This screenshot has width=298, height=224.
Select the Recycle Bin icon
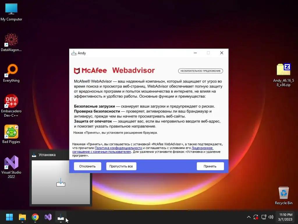(x=283, y=196)
